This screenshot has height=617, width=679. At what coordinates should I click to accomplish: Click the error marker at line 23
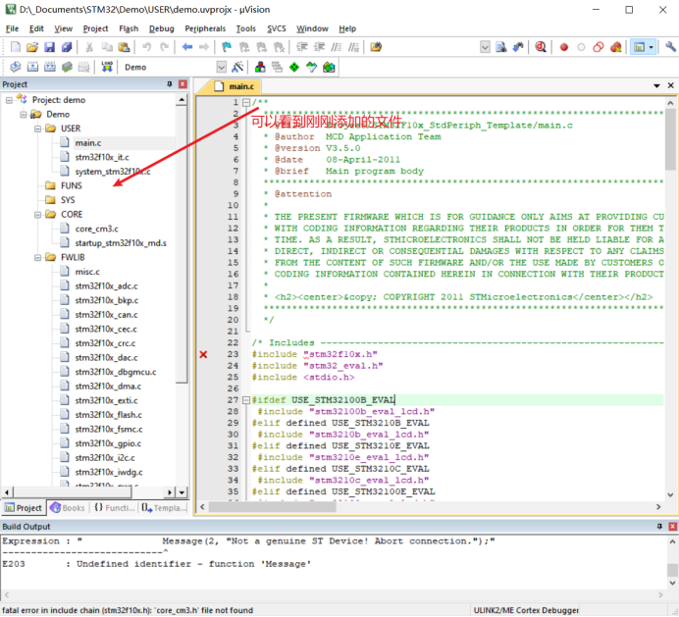[x=203, y=355]
